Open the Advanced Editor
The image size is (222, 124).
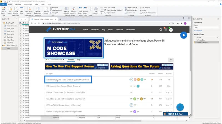point(56,10)
